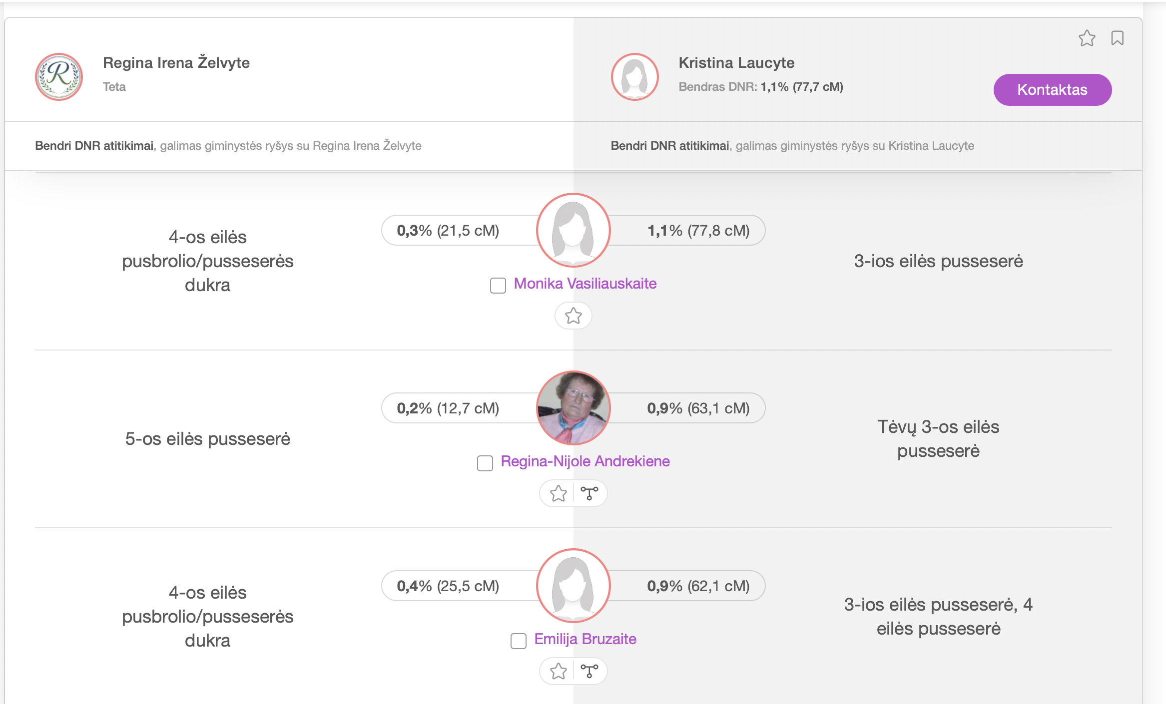
Task: Click Kristina Laucyte's avatar in header
Action: [x=634, y=77]
